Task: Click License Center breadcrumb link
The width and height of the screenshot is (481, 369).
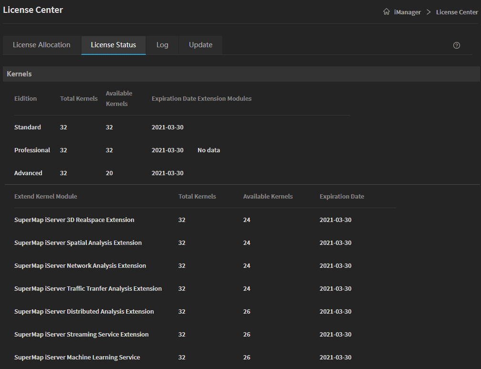Action: click(x=457, y=12)
